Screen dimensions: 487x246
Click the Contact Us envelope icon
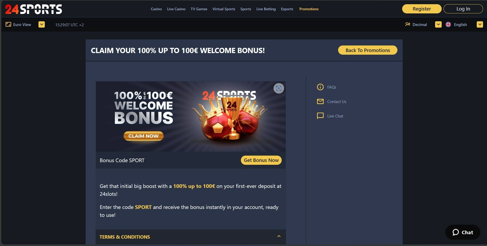320,101
